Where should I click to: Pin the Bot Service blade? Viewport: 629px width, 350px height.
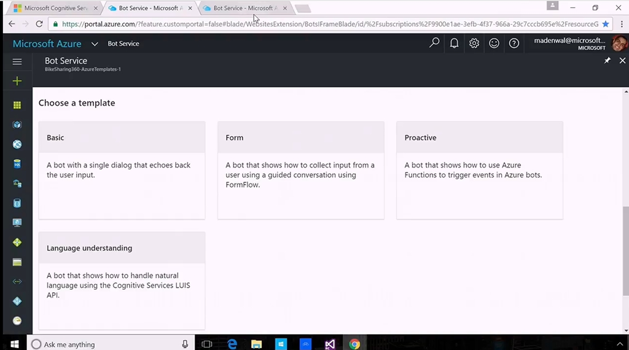click(608, 61)
